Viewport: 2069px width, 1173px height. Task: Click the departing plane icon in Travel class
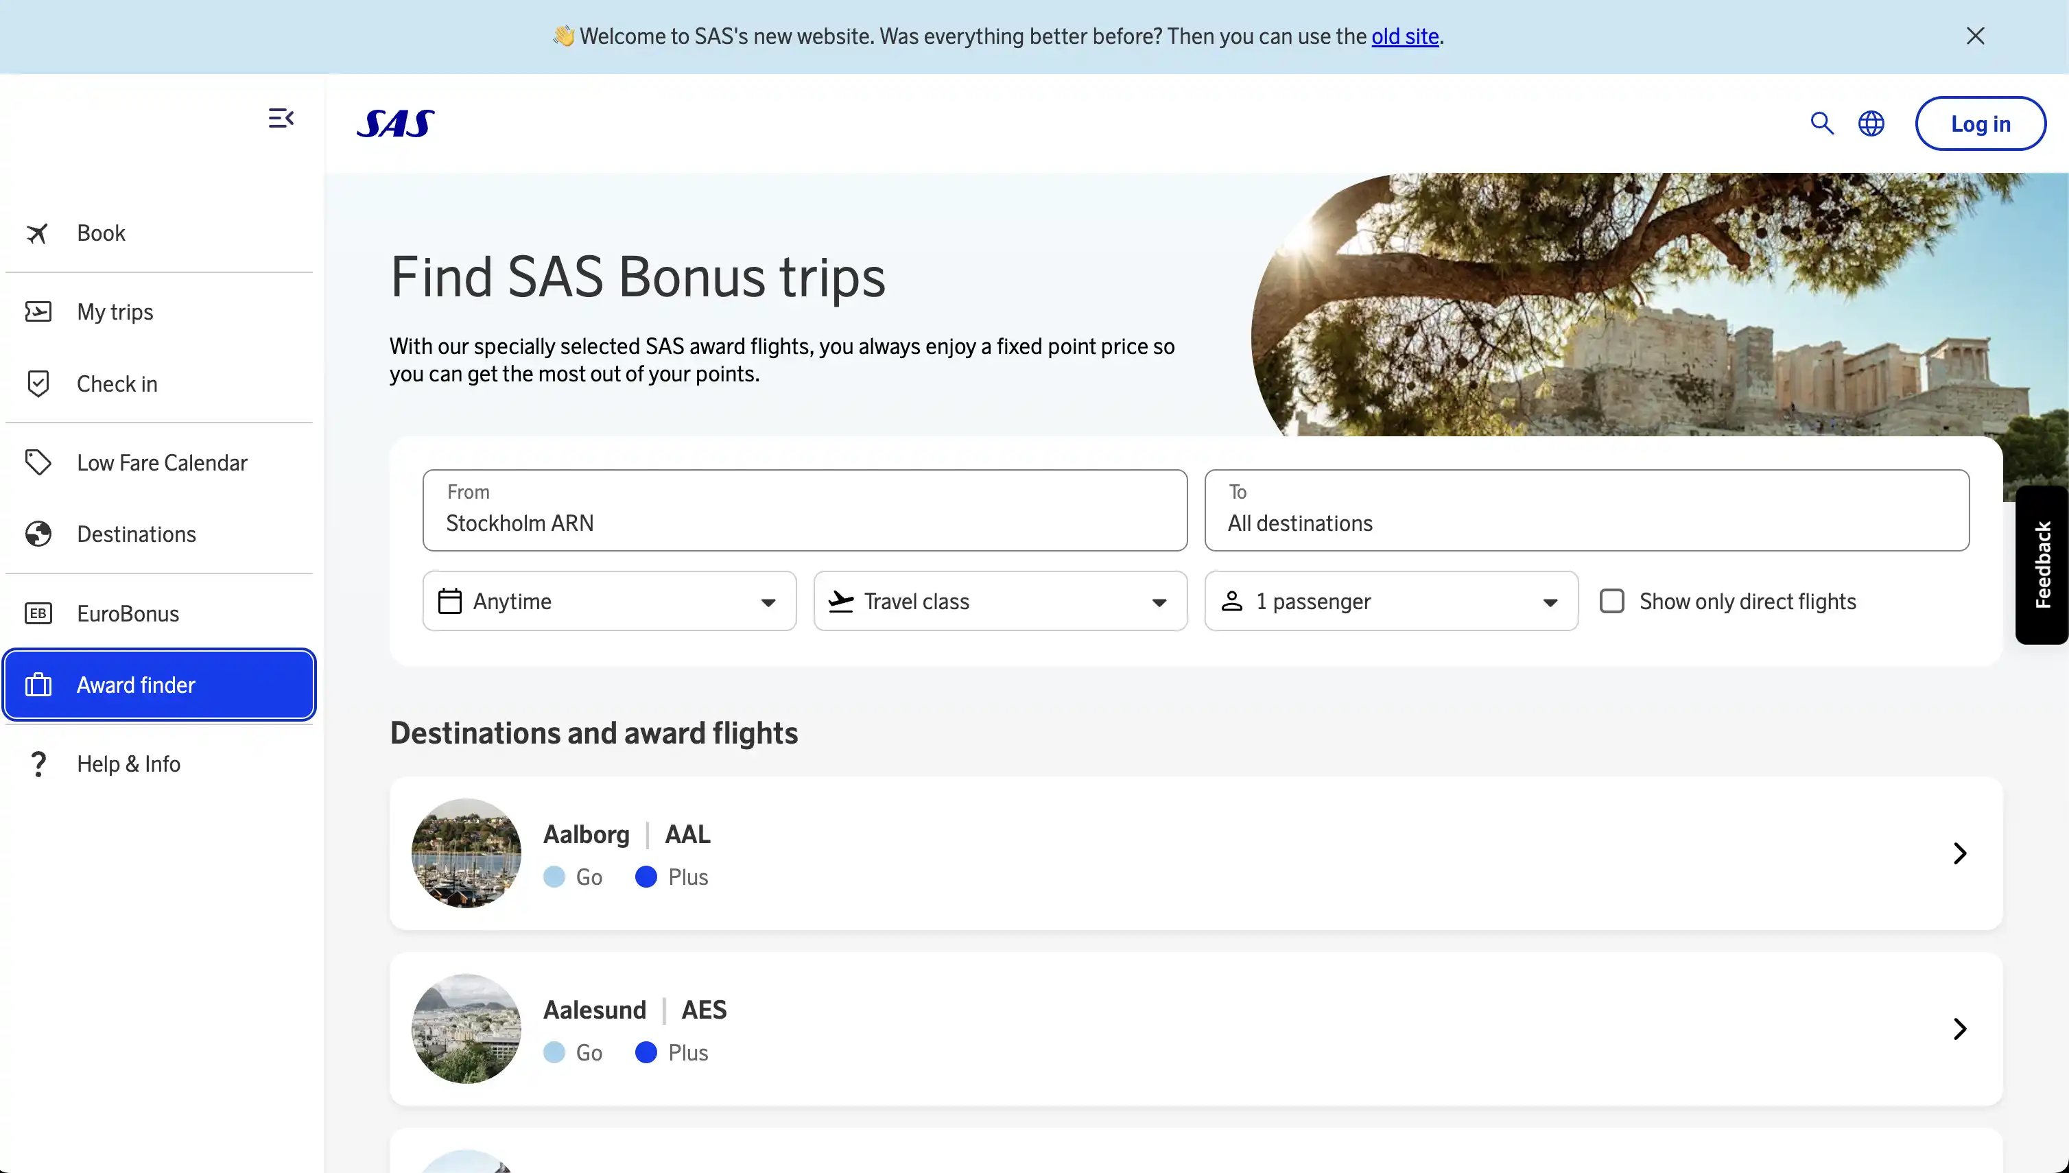click(840, 601)
